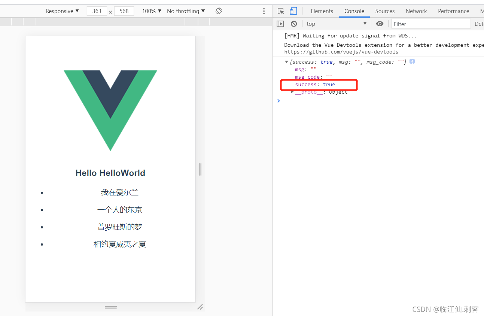Screen dimensions: 484x316
Task: Collapse the logged success object
Action: tap(286, 61)
